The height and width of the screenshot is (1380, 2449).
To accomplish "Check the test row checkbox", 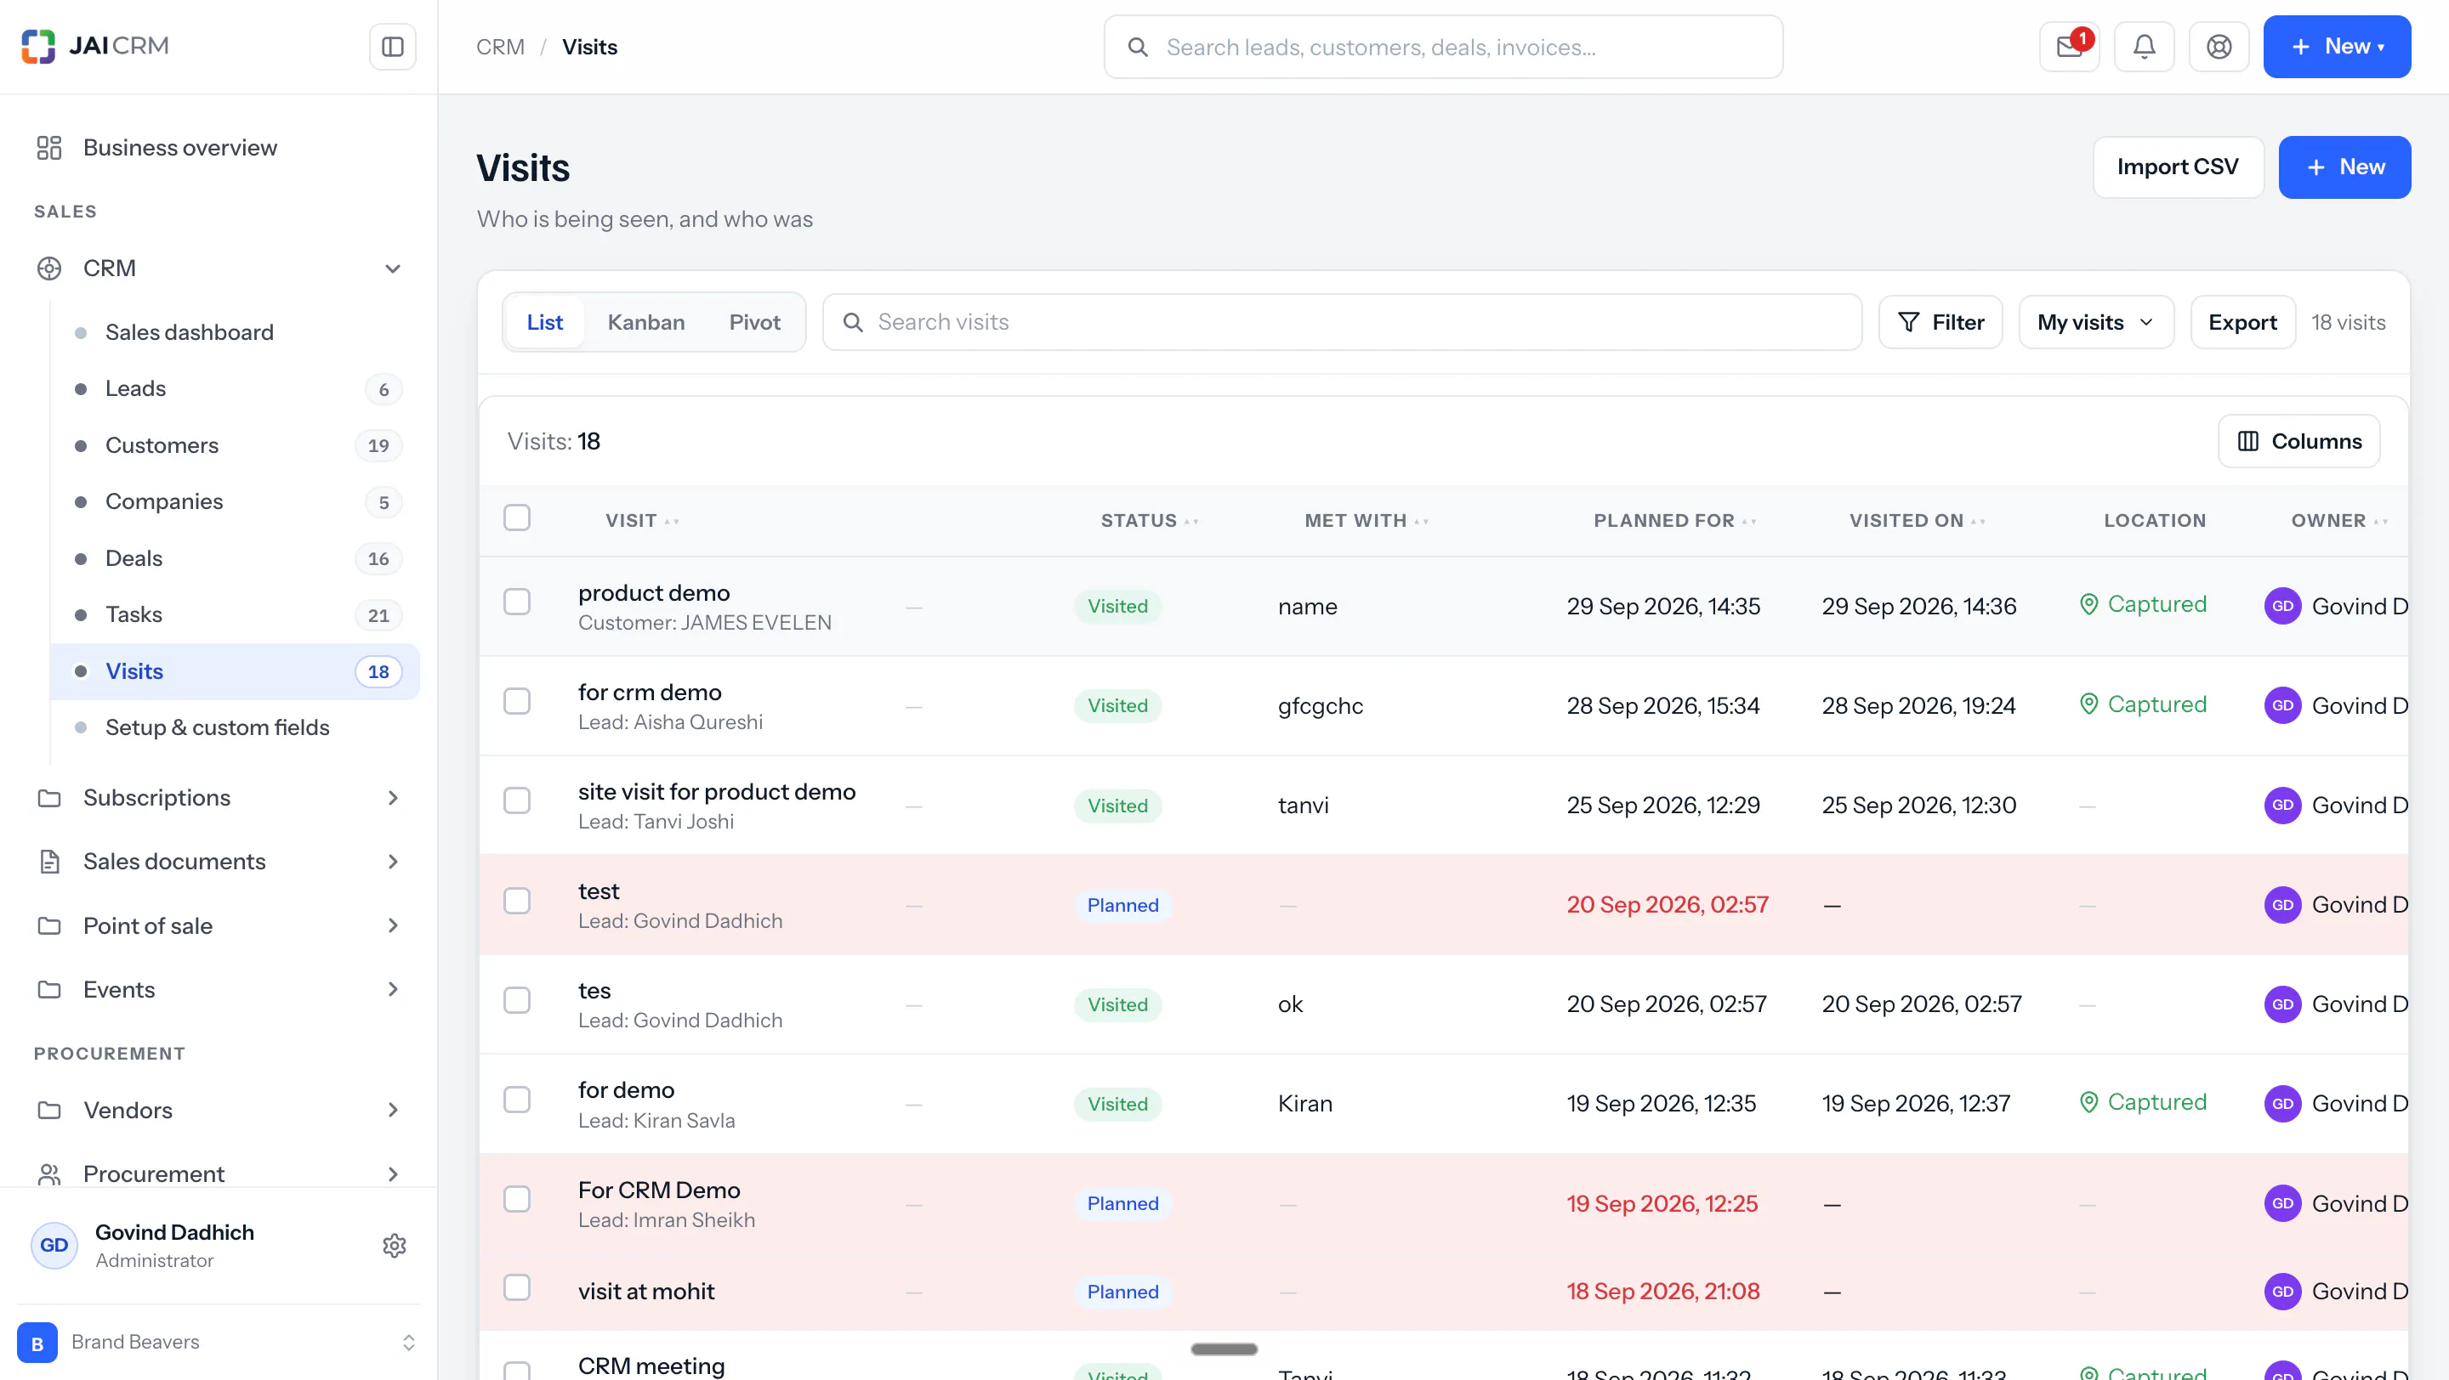I will tap(516, 901).
